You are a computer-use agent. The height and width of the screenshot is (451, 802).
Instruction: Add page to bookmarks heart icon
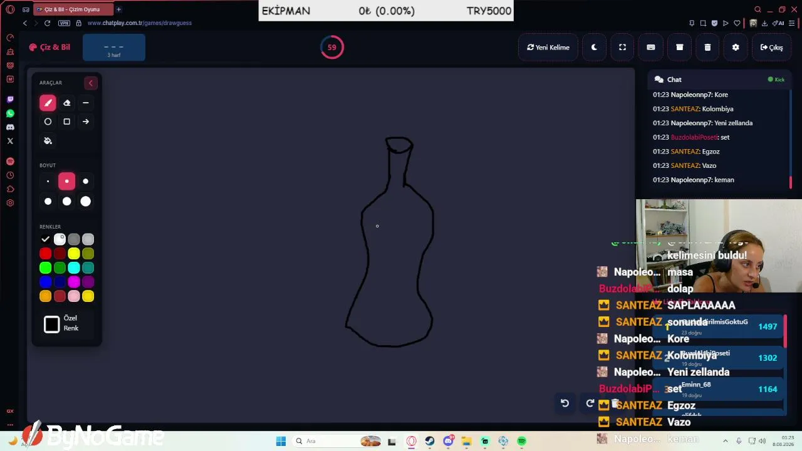coord(737,23)
